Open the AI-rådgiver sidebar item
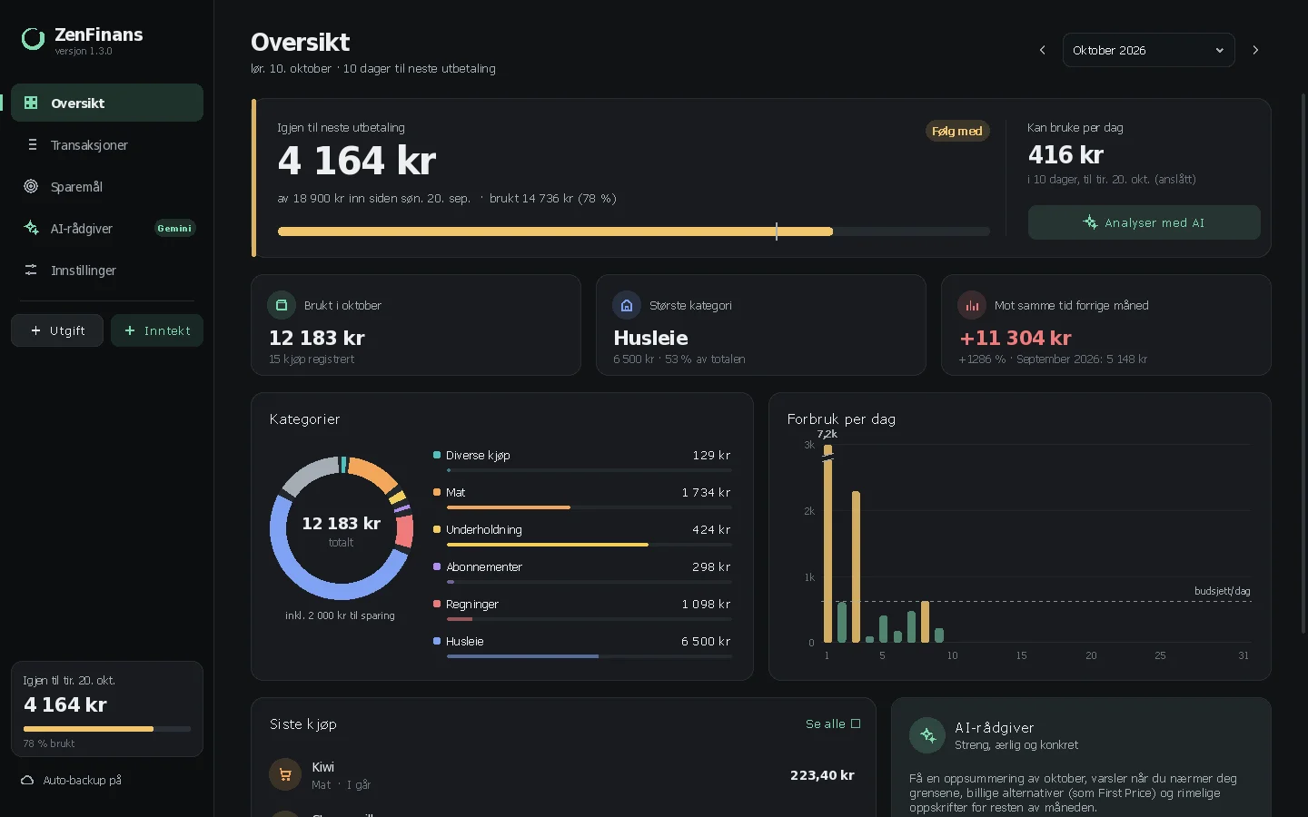This screenshot has height=817, width=1308. [107, 228]
